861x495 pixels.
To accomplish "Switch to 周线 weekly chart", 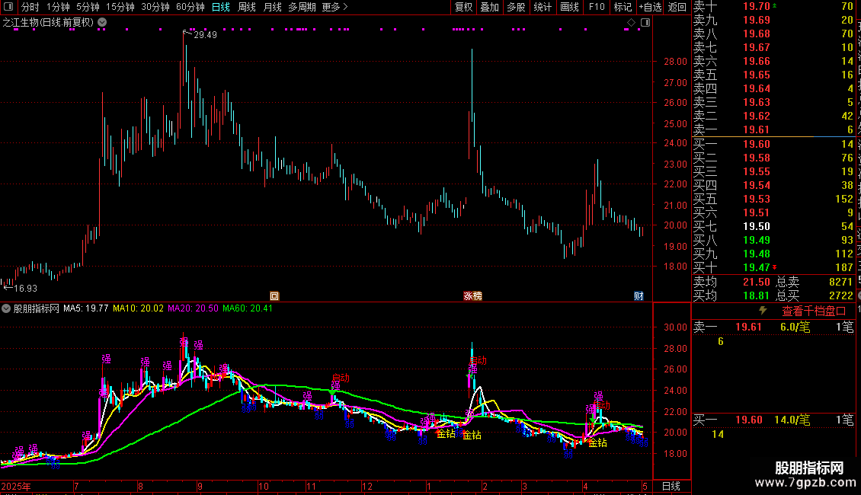I will point(247,7).
